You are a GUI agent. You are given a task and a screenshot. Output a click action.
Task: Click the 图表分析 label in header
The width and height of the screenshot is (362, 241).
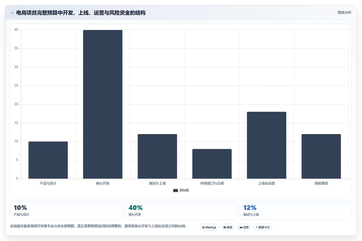(344, 12)
